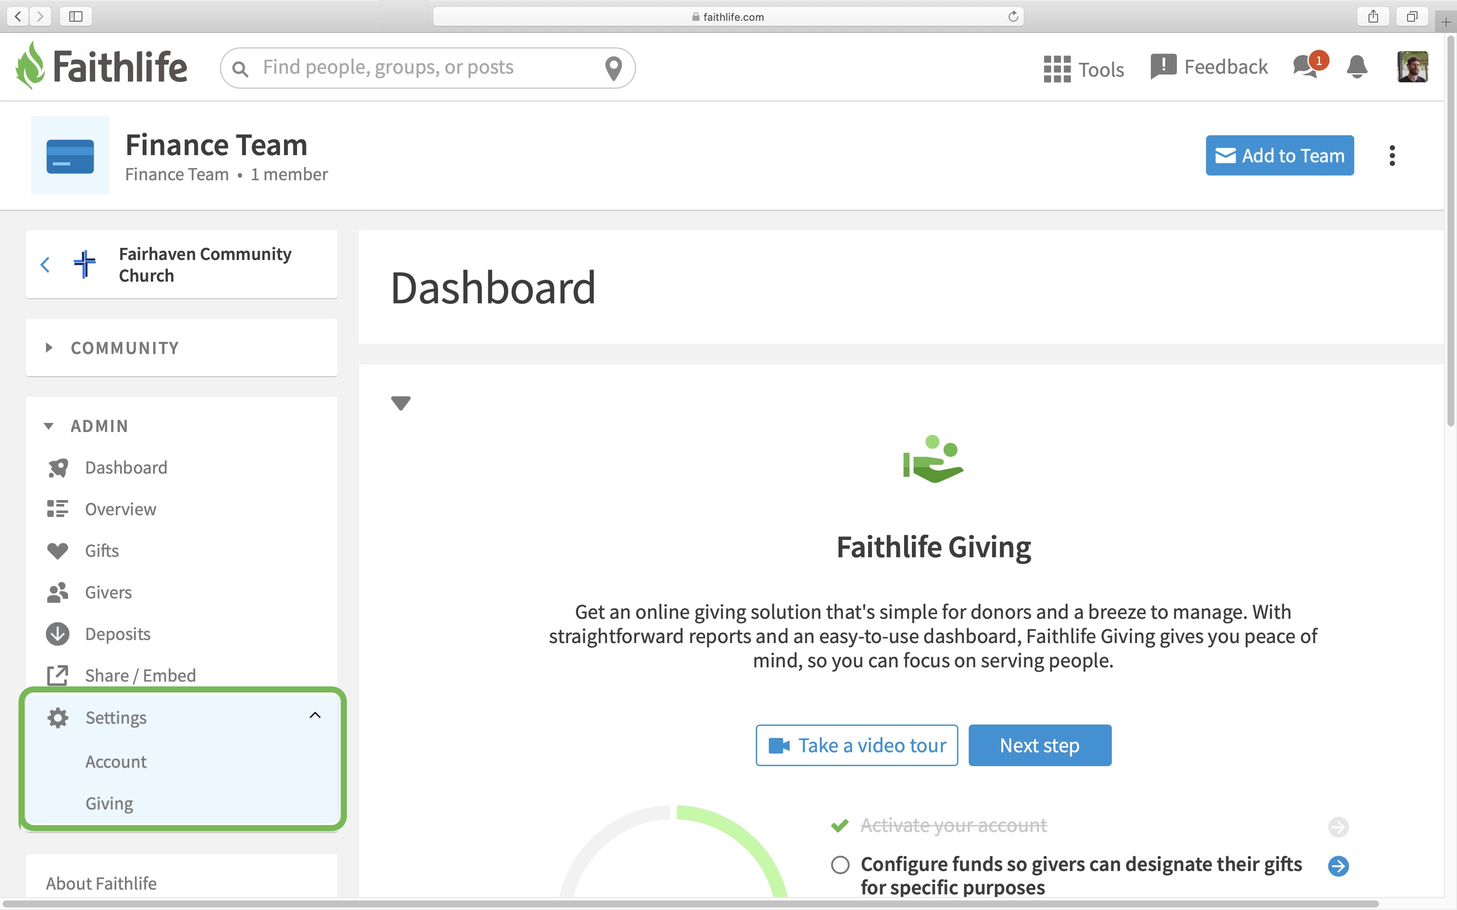Collapse the Dashboard panel triangle
Image resolution: width=1457 pixels, height=910 pixels.
[400, 403]
